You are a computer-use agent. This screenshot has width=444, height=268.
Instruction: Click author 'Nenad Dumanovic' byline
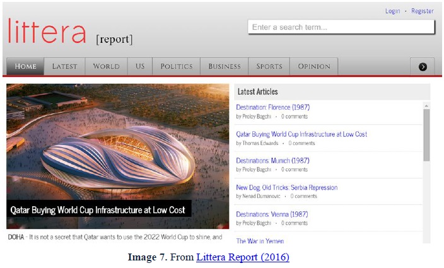tap(261, 196)
